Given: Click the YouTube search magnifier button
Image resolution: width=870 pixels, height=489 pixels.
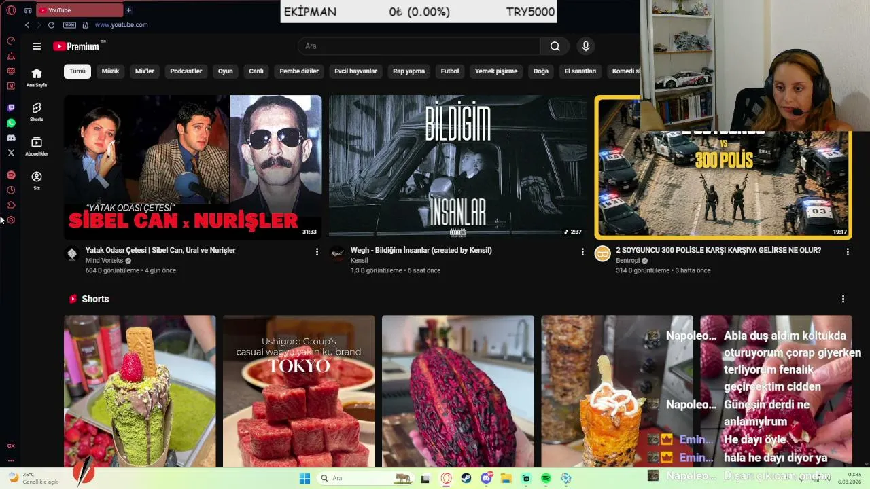Looking at the screenshot, I should tap(555, 46).
